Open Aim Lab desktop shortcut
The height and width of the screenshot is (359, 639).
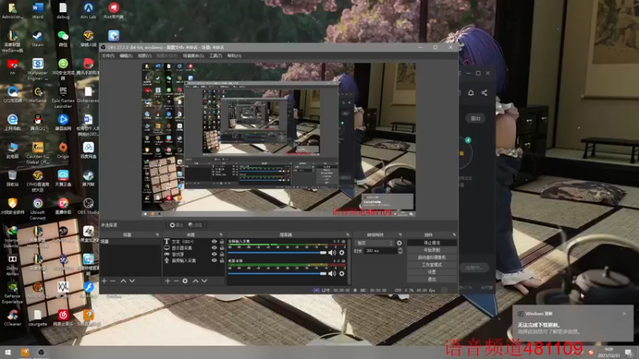click(88, 11)
